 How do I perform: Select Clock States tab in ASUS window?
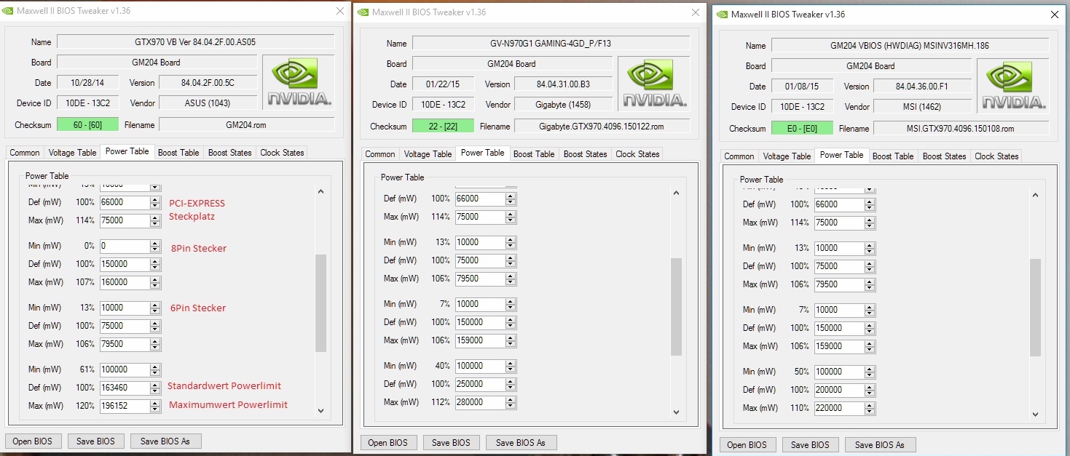[x=282, y=153]
